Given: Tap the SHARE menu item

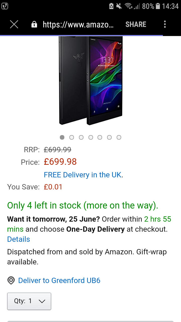Looking at the screenshot, I should [136, 24].
